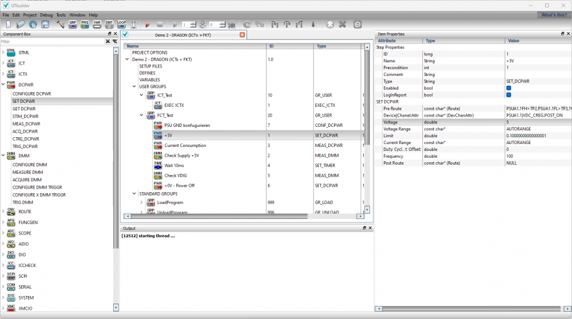The width and height of the screenshot is (572, 319).
Task: Collapse the FCT_Test user group
Action: point(141,115)
